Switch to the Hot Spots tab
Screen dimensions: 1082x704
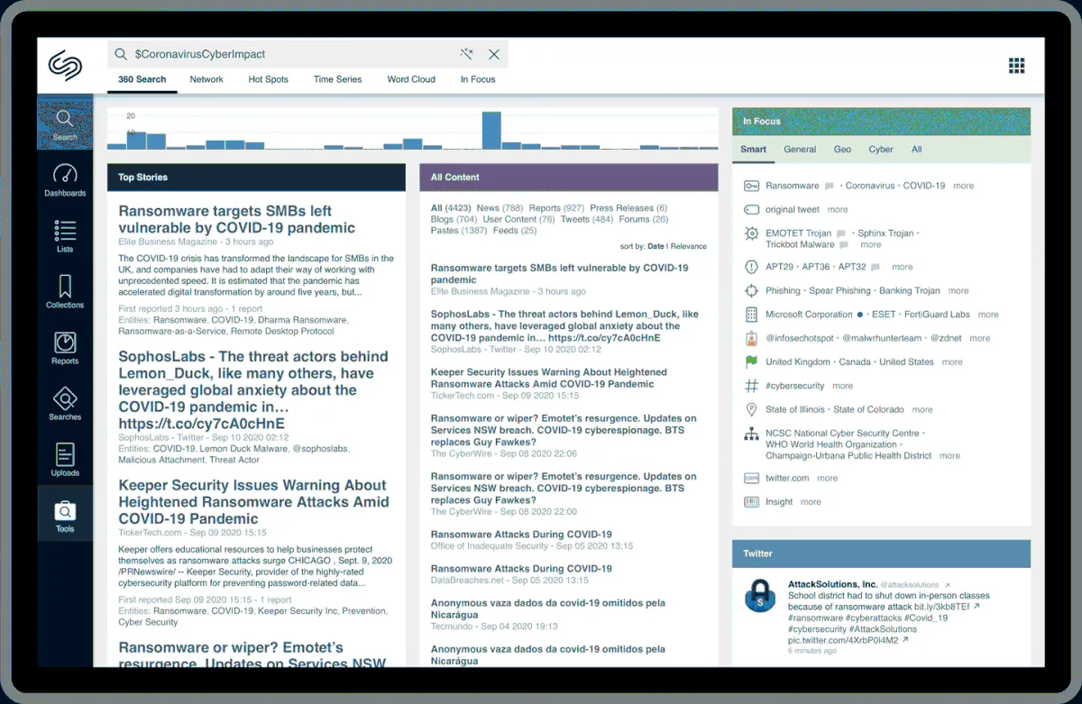pos(269,79)
